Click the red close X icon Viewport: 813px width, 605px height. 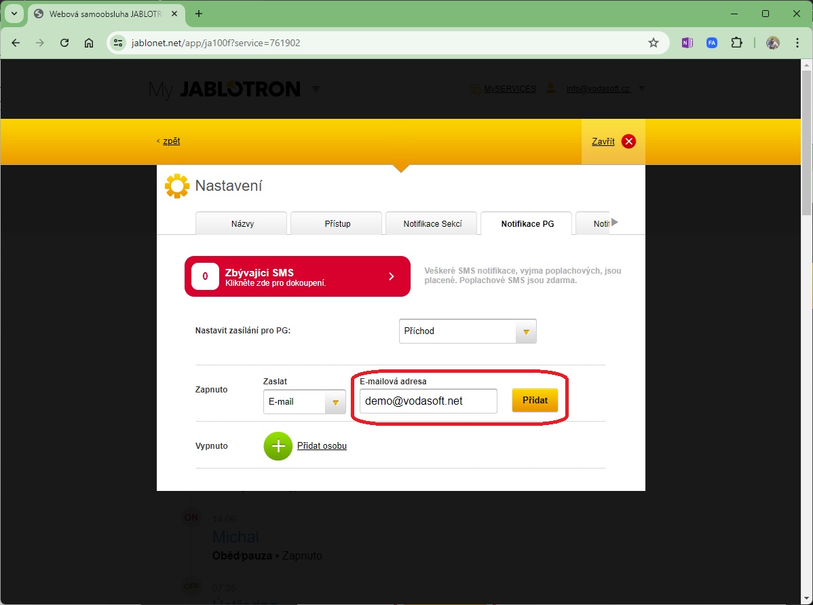point(628,141)
